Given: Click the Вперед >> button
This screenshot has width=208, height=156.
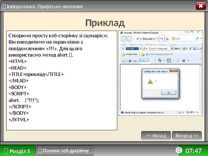Looking at the screenshot, I should tap(187, 135).
